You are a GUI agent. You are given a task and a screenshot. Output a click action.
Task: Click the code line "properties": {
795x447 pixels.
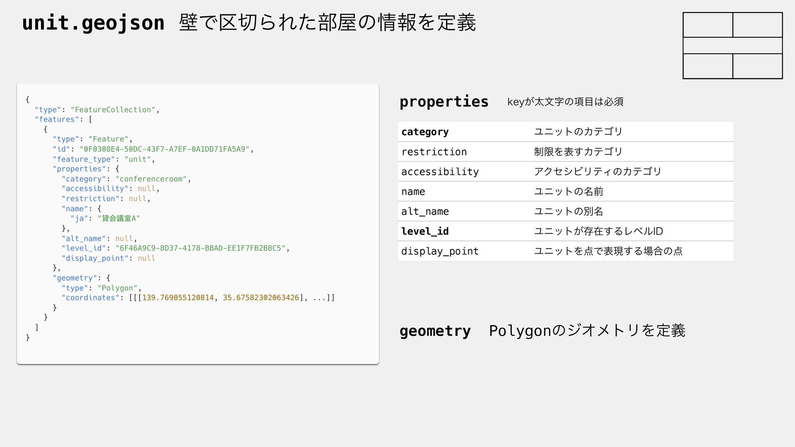pyautogui.click(x=86, y=169)
